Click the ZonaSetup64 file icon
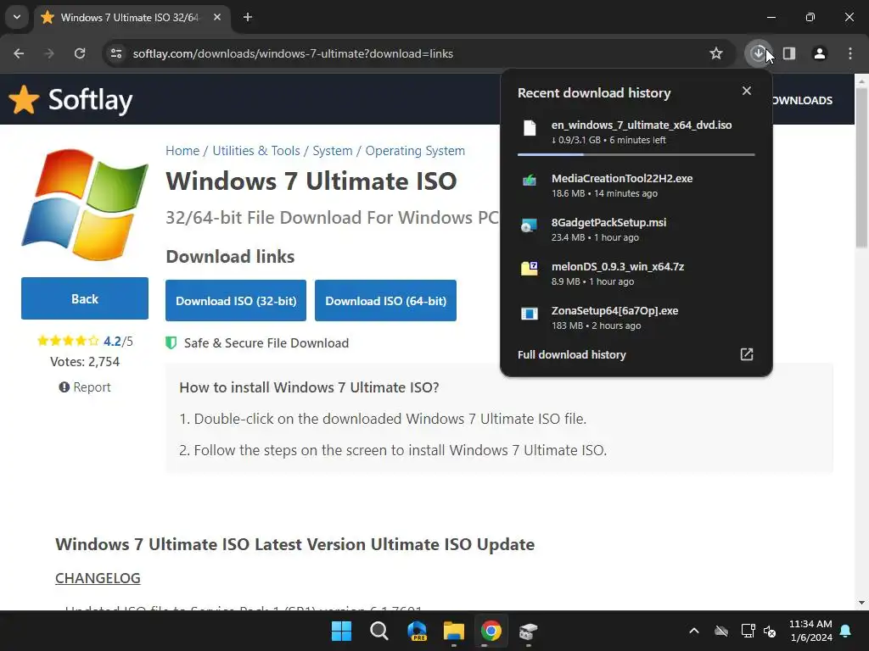Image resolution: width=869 pixels, height=651 pixels. pos(530,314)
